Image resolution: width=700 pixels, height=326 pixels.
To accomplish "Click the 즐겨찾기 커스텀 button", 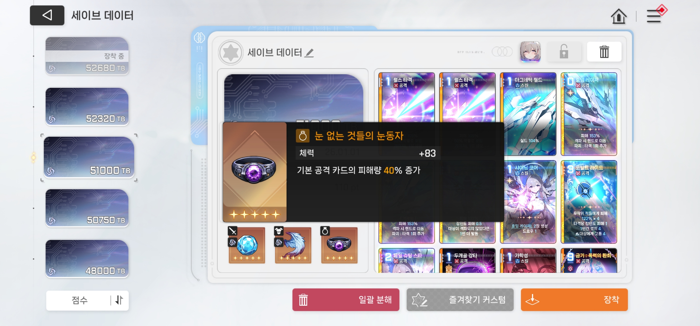I will click(x=460, y=300).
